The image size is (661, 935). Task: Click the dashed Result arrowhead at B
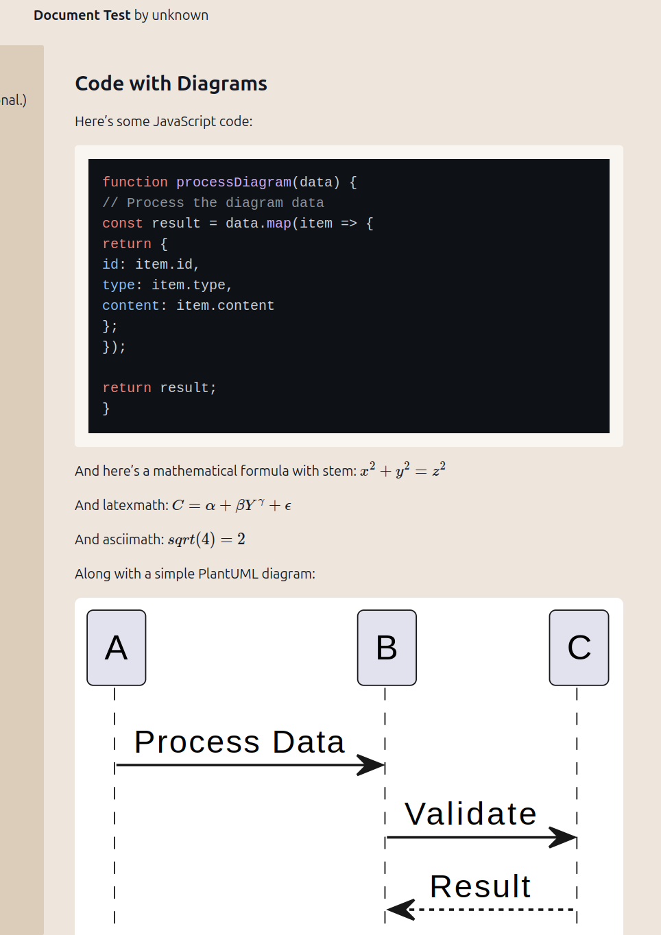[401, 910]
